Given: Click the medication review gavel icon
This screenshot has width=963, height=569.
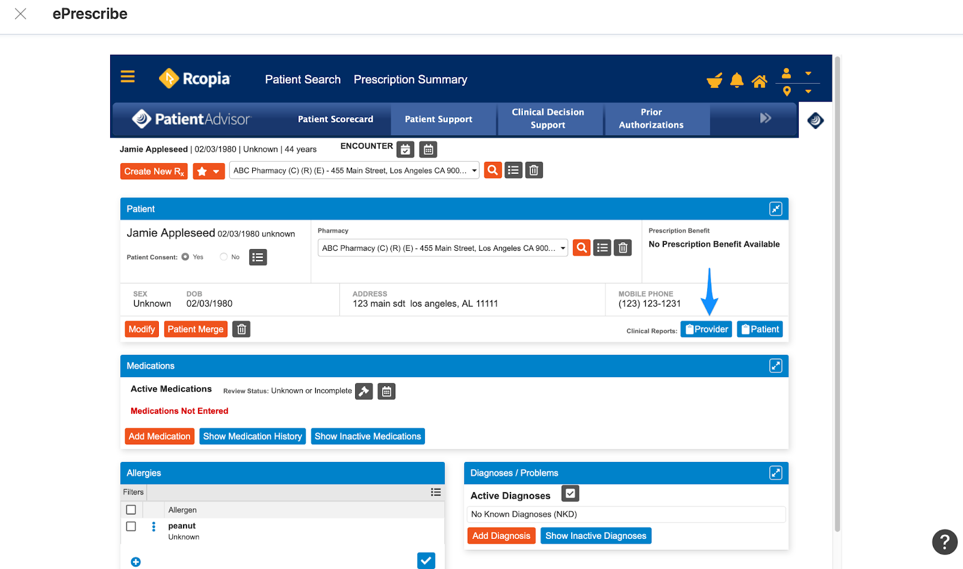Looking at the screenshot, I should 364,392.
